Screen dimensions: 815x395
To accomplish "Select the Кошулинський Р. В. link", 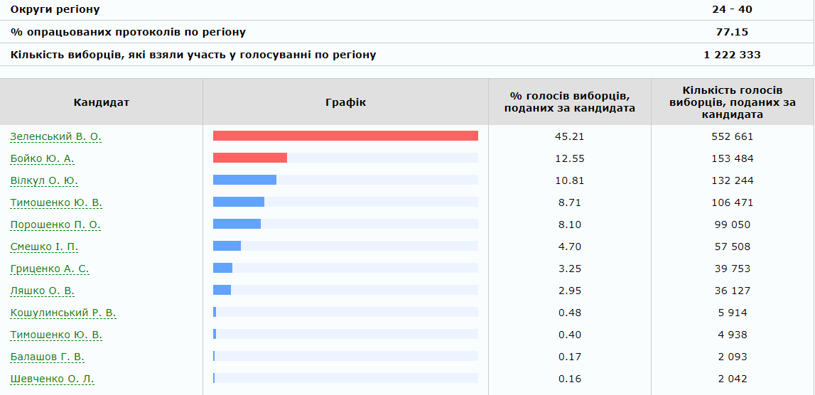I will (63, 313).
